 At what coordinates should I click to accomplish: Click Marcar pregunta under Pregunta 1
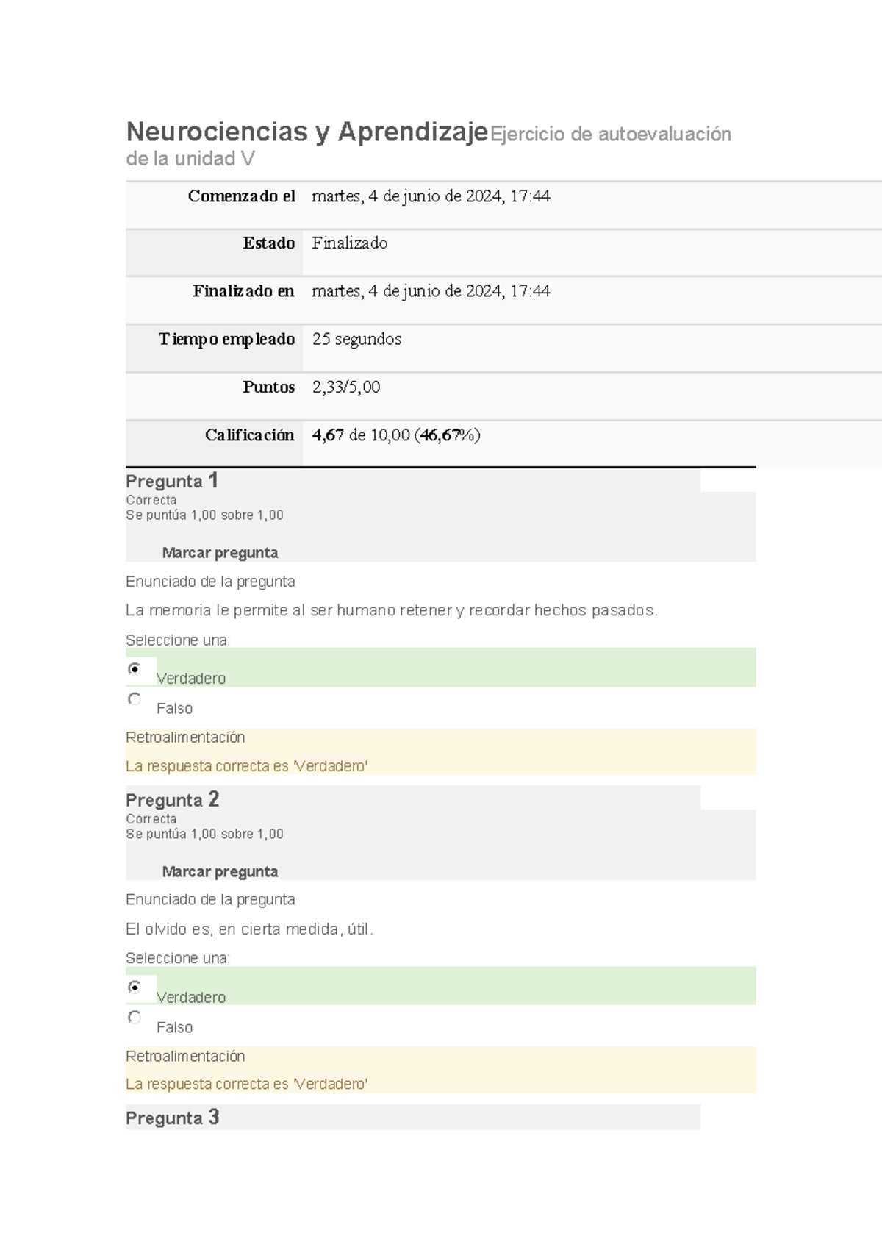(220, 553)
